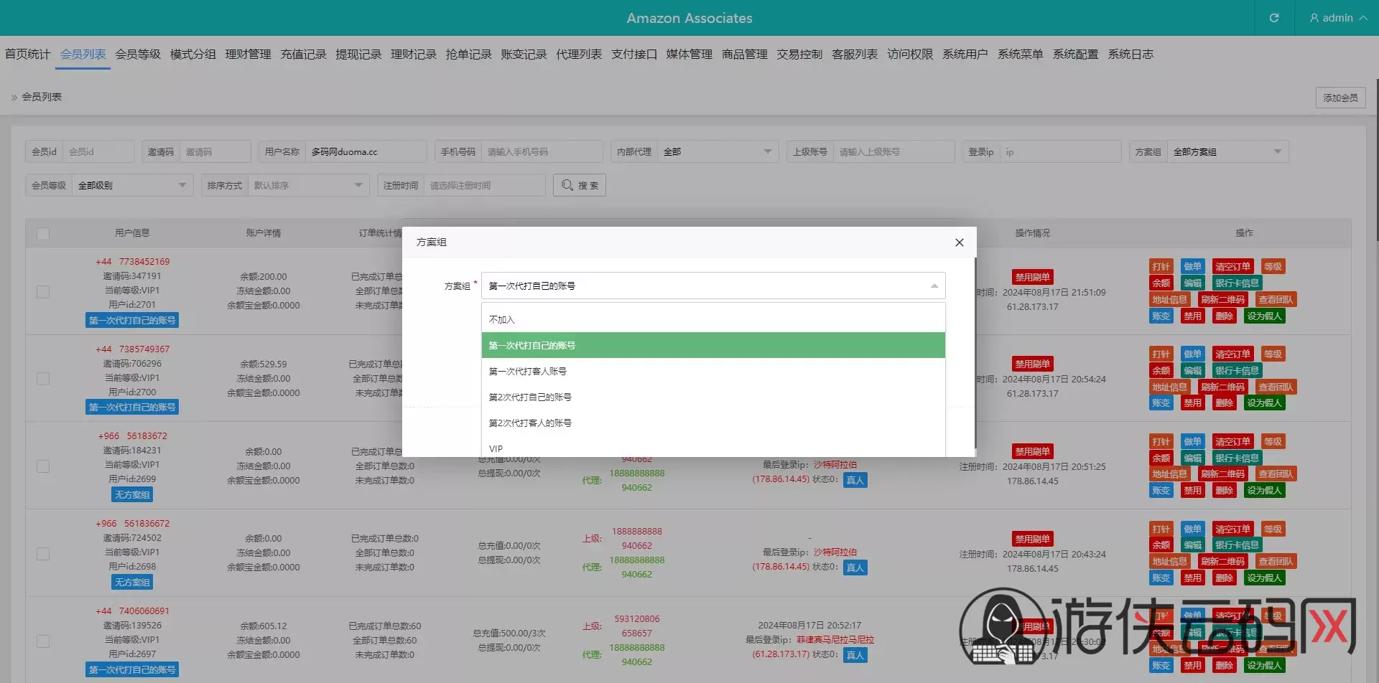Click the 上级账号 input field
The width and height of the screenshot is (1379, 683).
893,152
